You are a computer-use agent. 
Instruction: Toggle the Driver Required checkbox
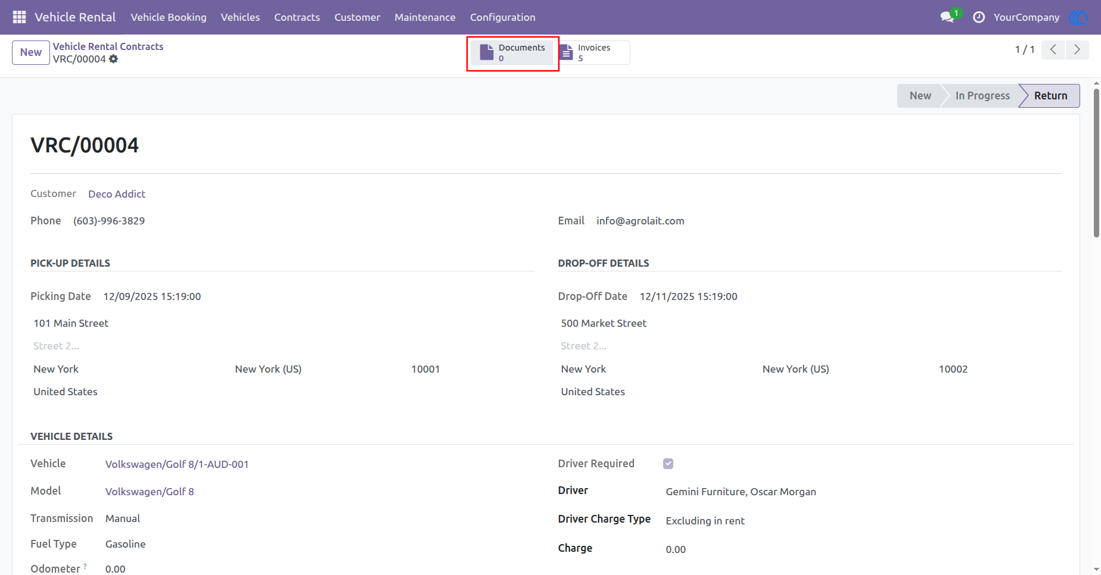click(x=668, y=464)
